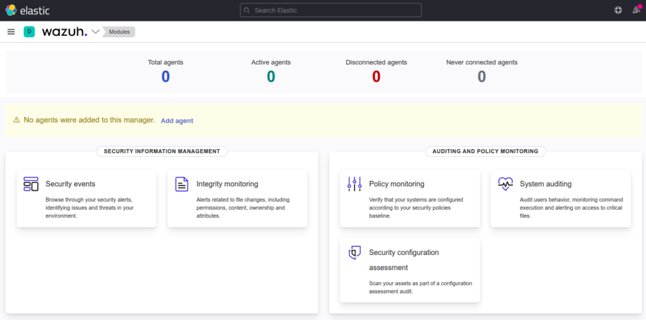Open the hamburger navigation menu
Viewport: 646px width, 320px height.
[11, 31]
